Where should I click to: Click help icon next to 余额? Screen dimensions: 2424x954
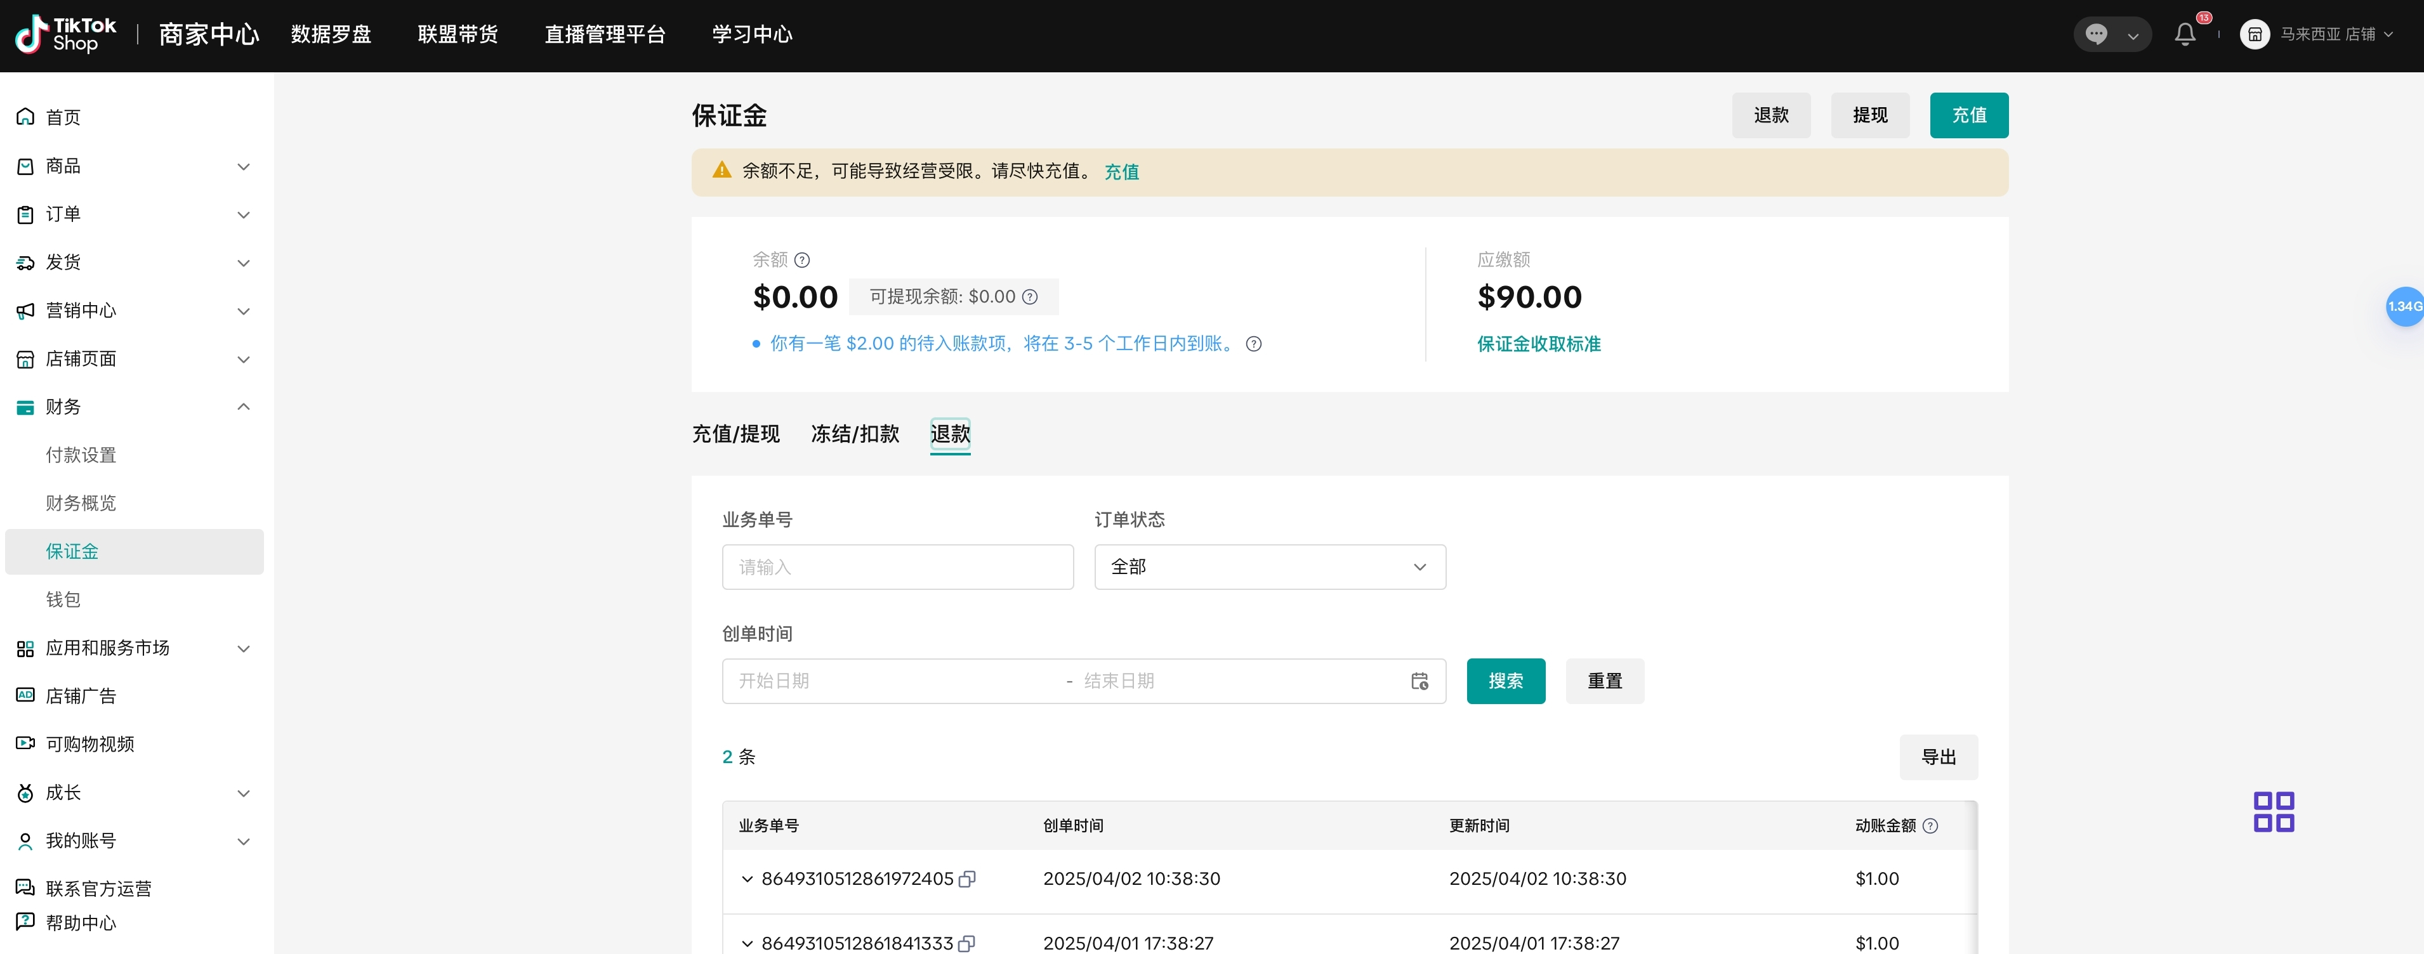[801, 259]
